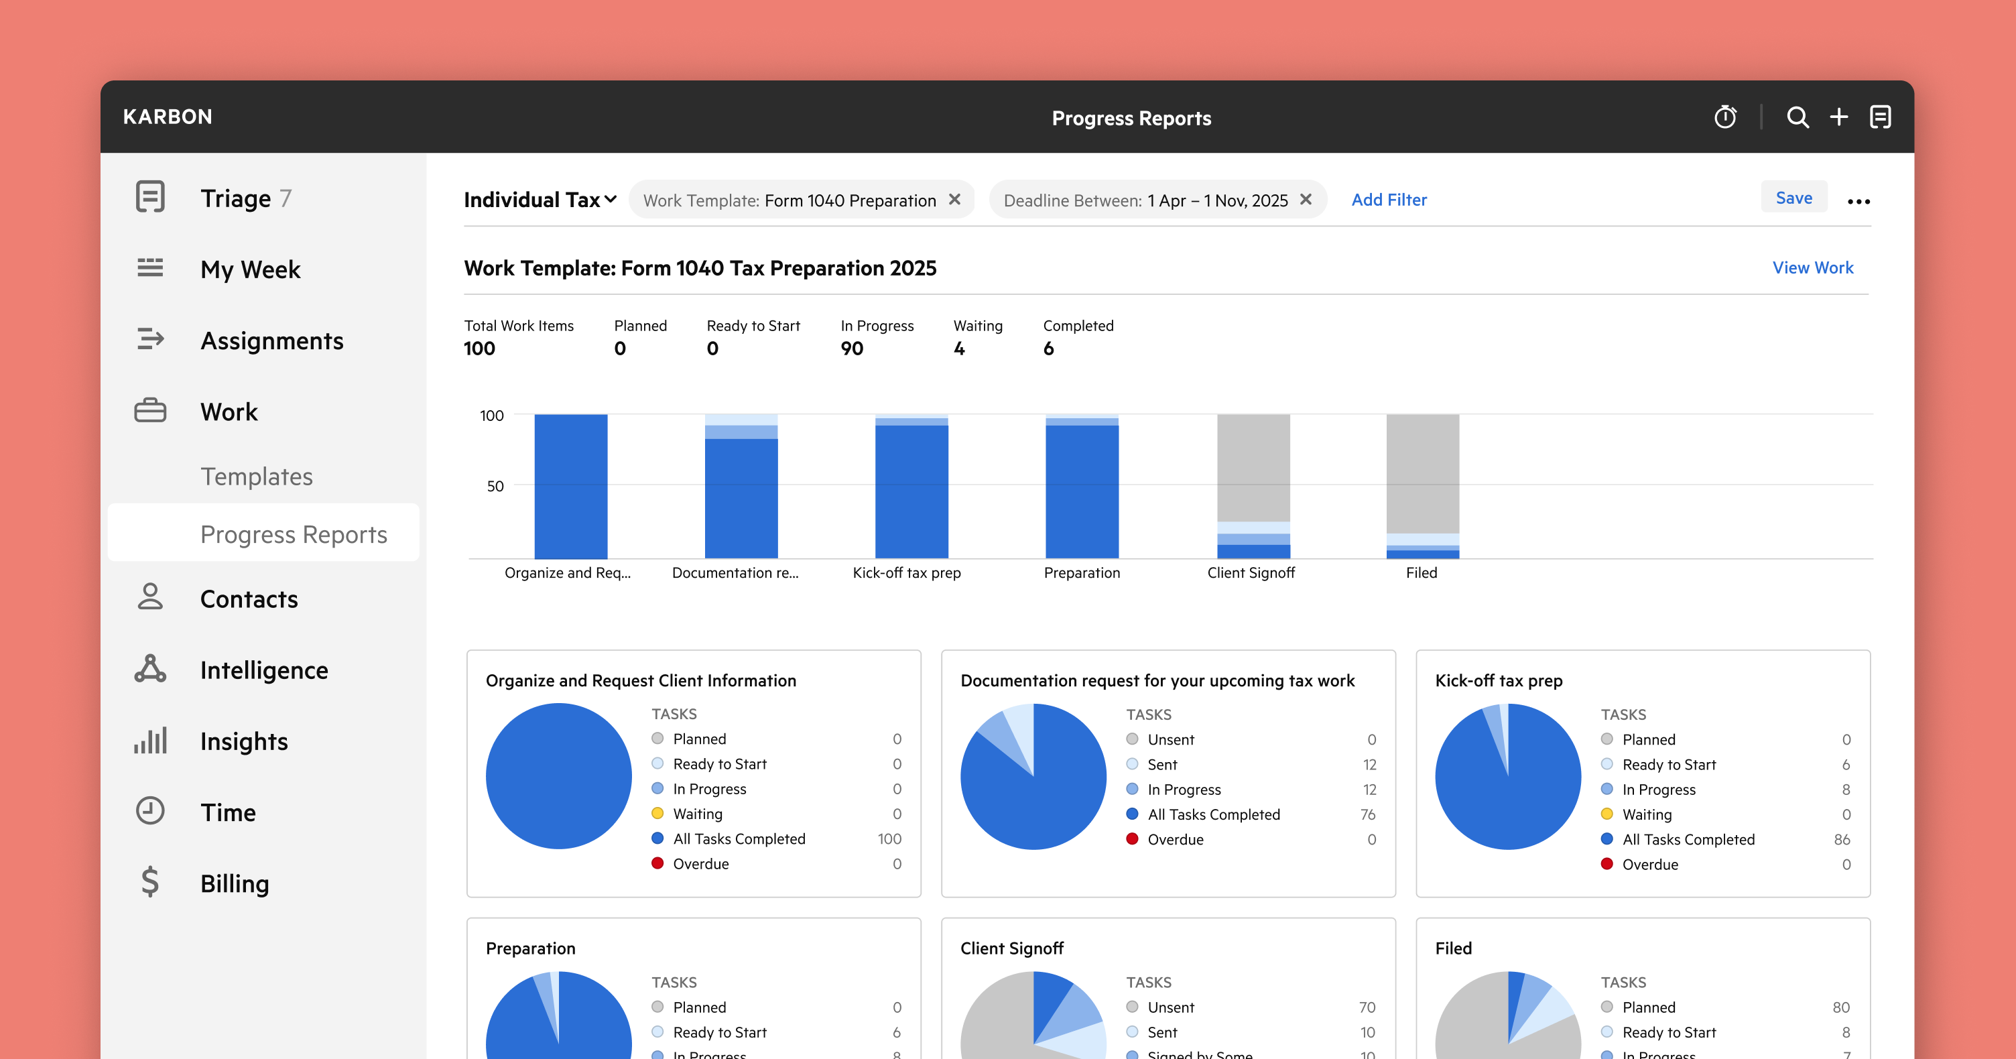
Task: Open the timer icon in header
Action: 1725,117
